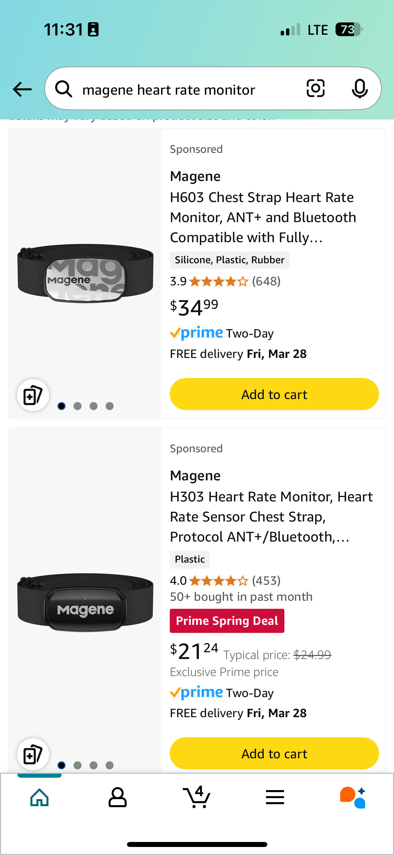Tap the H303 black strap product image

coord(85,602)
